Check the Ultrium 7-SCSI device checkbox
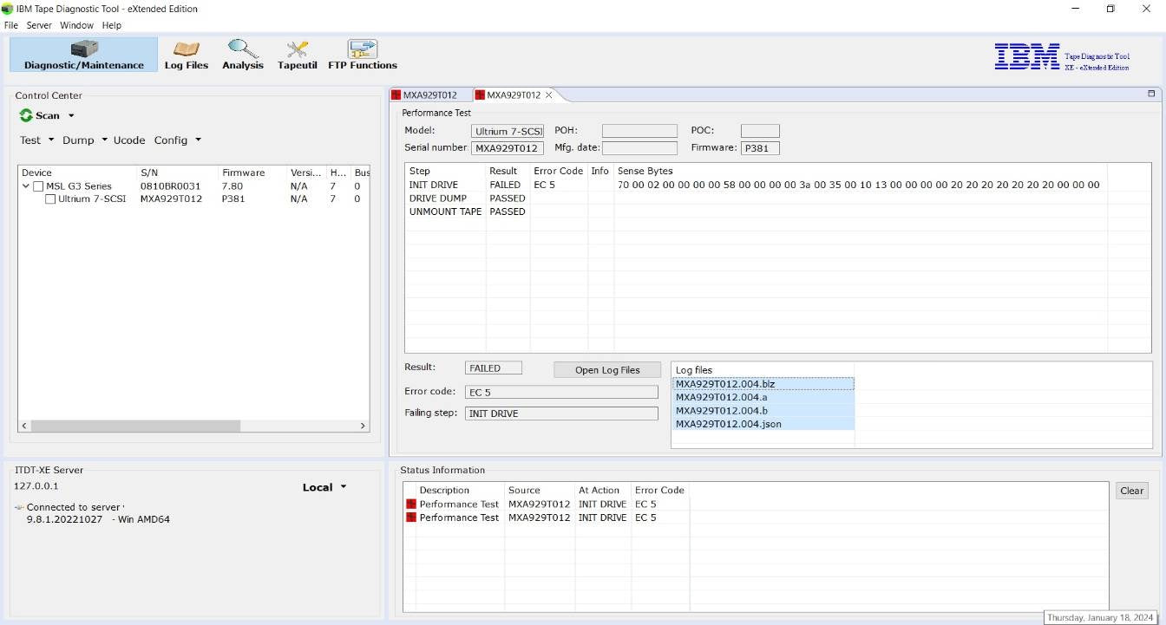 click(x=50, y=199)
